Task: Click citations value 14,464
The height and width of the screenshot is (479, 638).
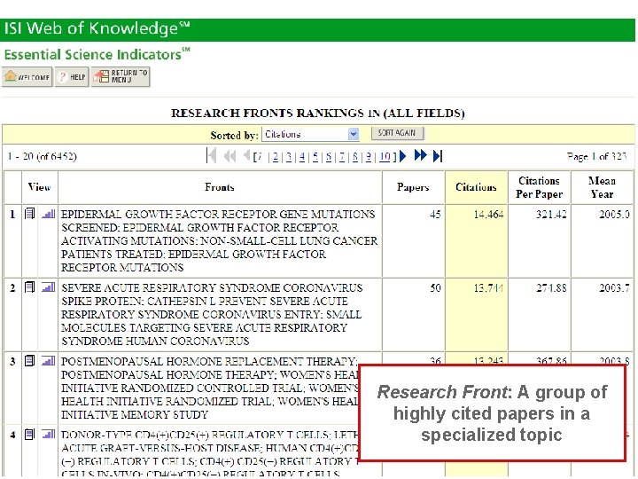Action: tap(488, 215)
